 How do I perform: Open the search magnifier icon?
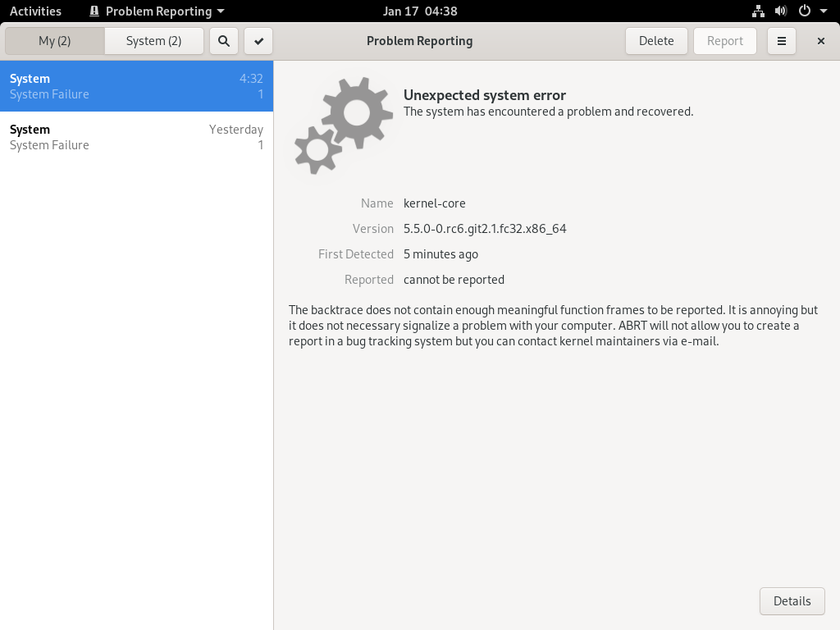tap(224, 41)
